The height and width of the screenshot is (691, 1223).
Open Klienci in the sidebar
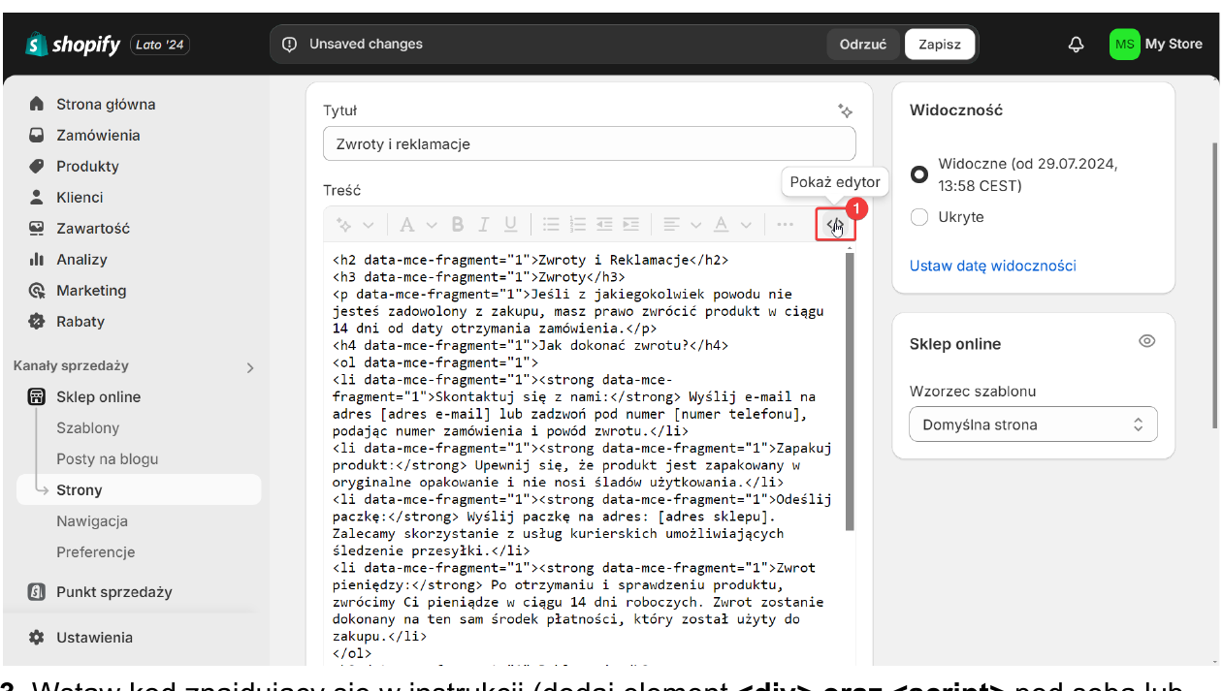point(80,197)
